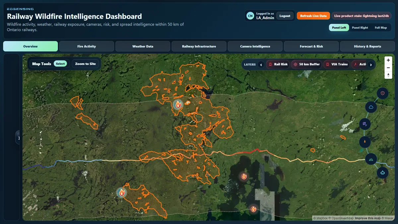
Task: Click the southernmost fire marker near the rail line
Action: tap(253, 209)
